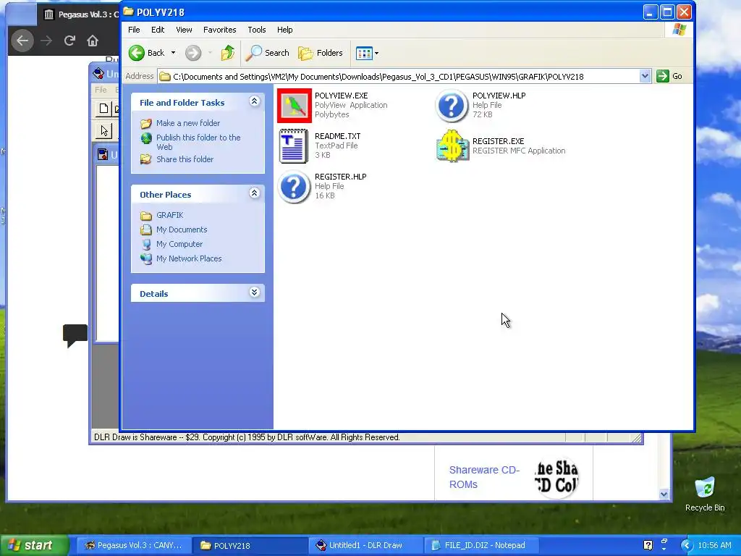
Task: Click Make a new folder
Action: click(x=188, y=123)
